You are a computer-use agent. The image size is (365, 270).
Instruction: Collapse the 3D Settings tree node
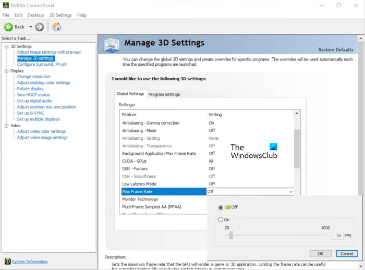point(7,46)
